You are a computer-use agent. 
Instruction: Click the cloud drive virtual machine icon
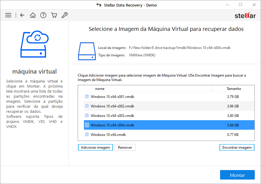coord(34,44)
